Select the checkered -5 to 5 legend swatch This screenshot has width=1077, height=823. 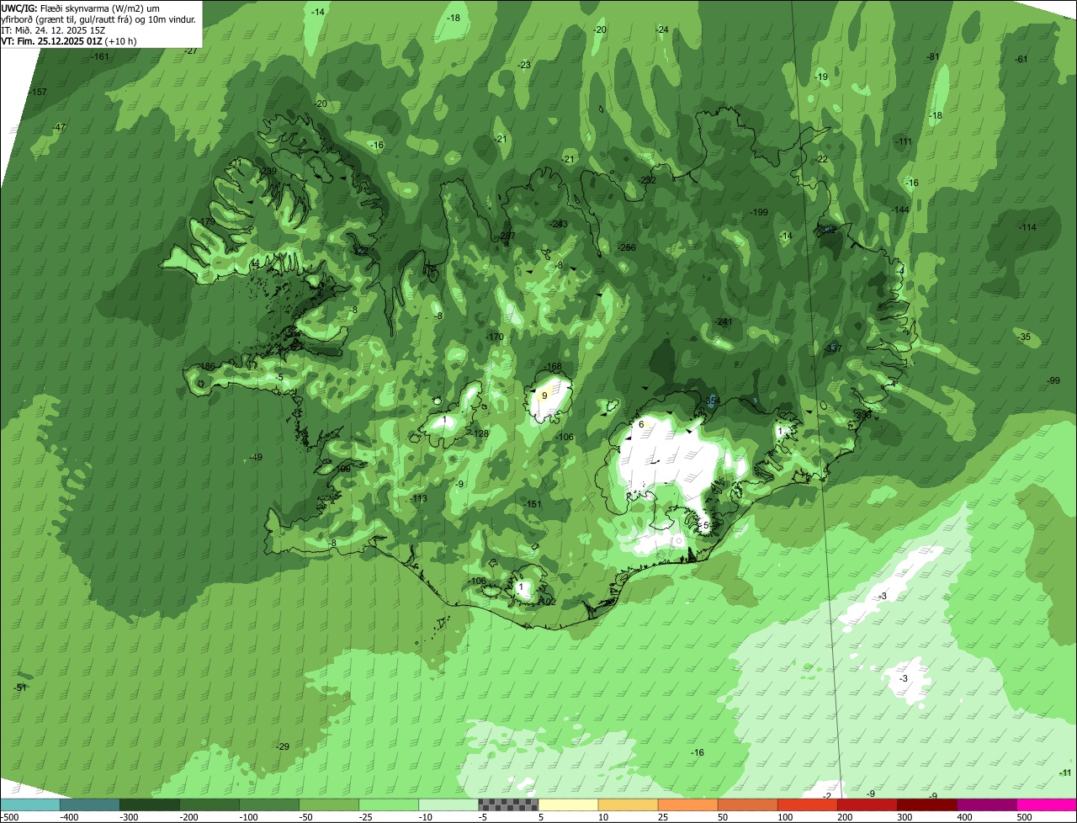coord(508,805)
